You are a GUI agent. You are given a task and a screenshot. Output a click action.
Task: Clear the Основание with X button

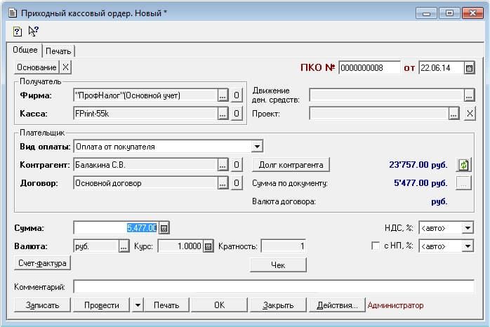(x=65, y=67)
